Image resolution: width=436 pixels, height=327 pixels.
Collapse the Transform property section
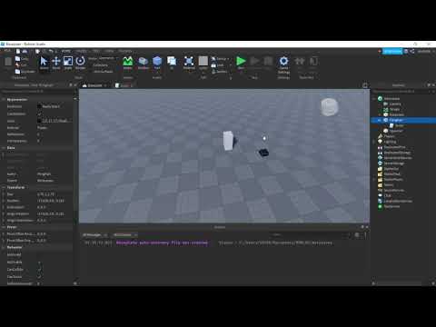[x=4, y=187]
